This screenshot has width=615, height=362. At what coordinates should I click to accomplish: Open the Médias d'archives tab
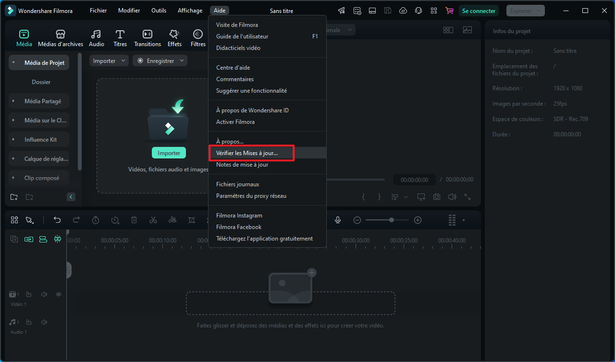[61, 38]
